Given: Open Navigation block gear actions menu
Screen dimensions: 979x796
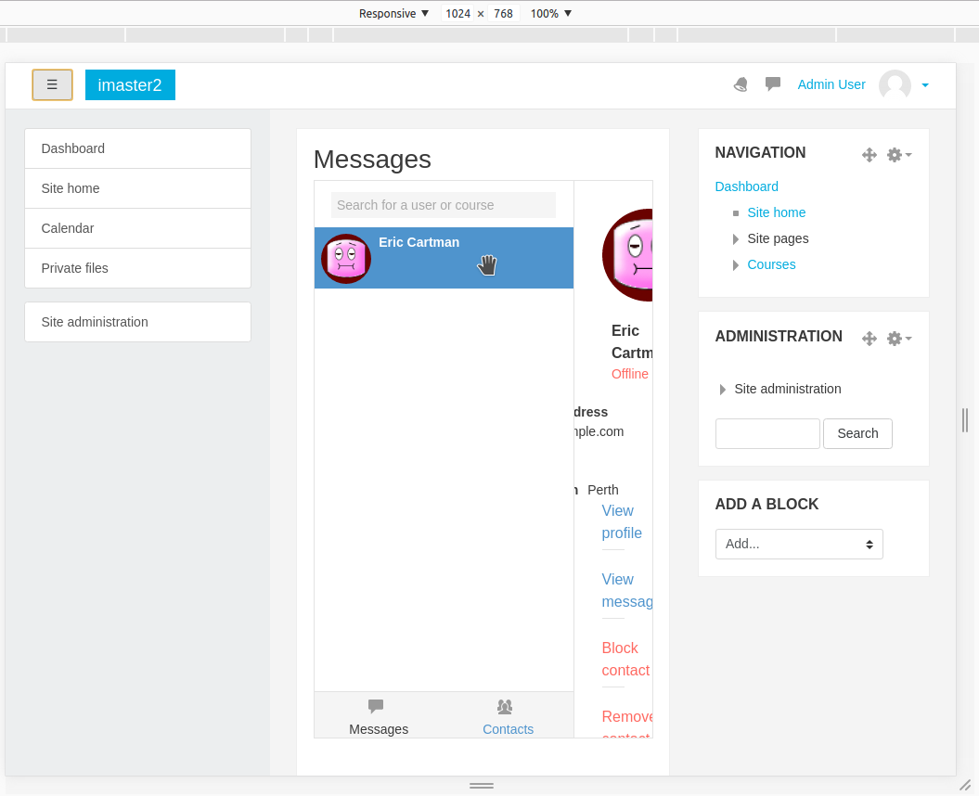Looking at the screenshot, I should coord(899,154).
